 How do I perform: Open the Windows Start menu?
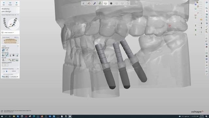coord(2,116)
